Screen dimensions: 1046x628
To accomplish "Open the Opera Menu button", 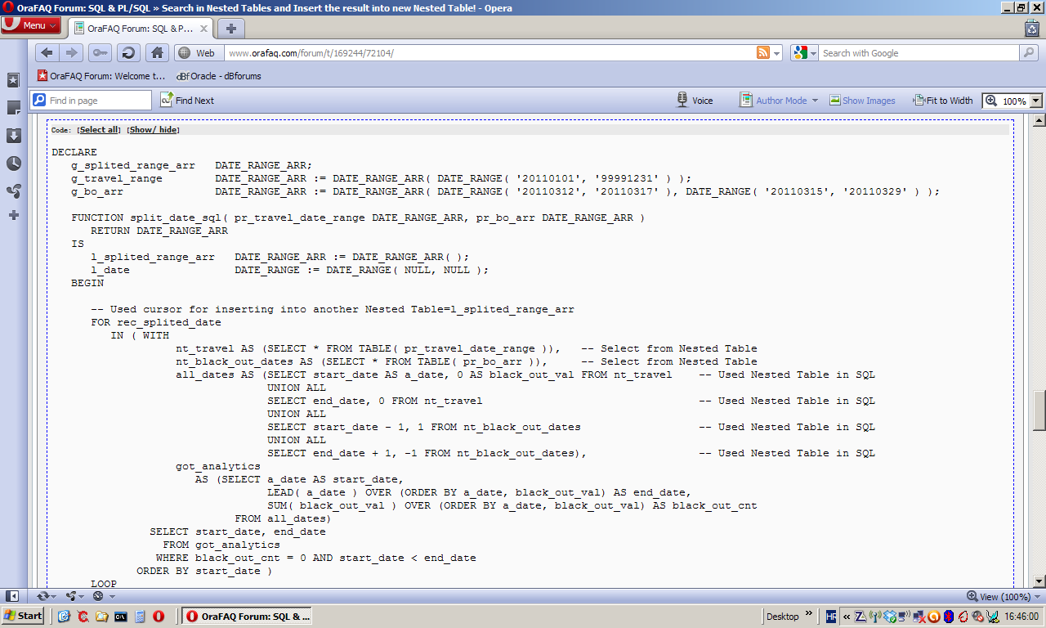I will point(31,25).
